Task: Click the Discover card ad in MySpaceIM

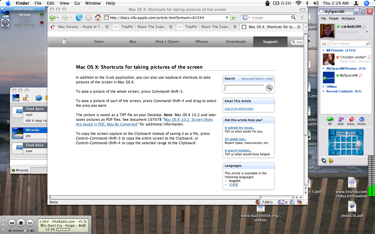Action: pos(346,142)
